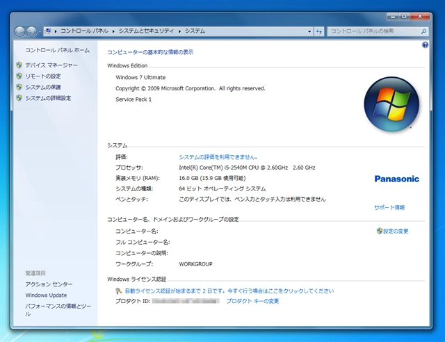
Task: Click 自動ライセンス認証が始まるまで 2 日です activation link
Action: pyautogui.click(x=229, y=291)
